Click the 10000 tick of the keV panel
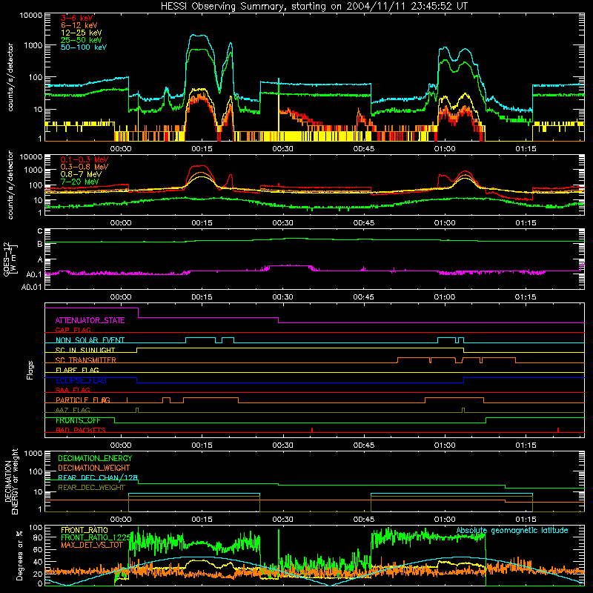 tap(31, 16)
